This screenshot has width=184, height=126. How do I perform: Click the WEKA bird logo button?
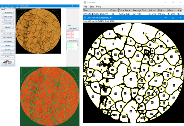(8, 62)
